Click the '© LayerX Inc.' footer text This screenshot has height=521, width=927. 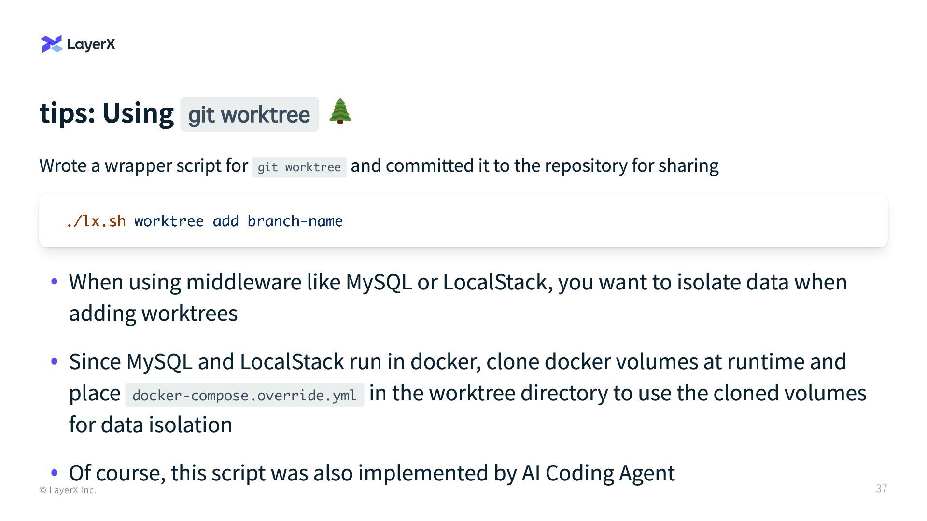coord(68,490)
